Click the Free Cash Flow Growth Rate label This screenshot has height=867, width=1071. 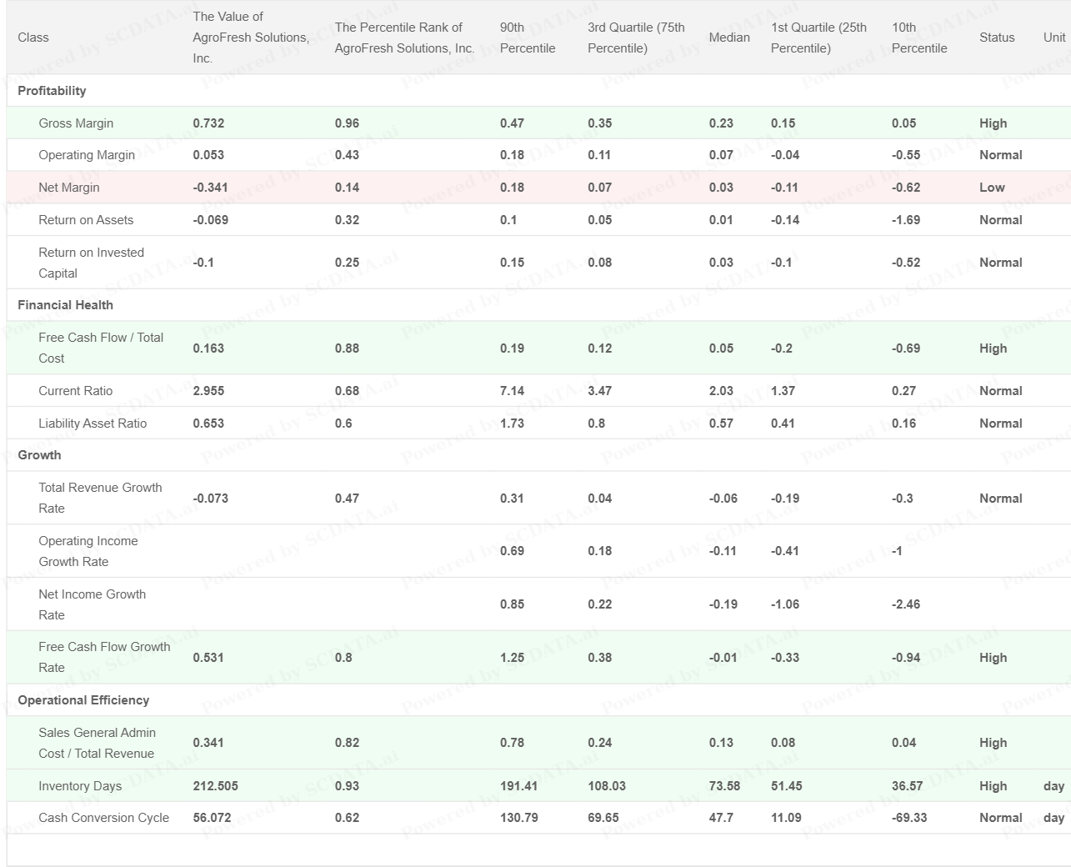point(104,657)
